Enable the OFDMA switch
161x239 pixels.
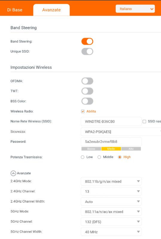(87, 81)
